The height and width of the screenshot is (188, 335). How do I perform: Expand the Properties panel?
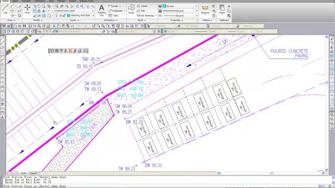point(177,20)
